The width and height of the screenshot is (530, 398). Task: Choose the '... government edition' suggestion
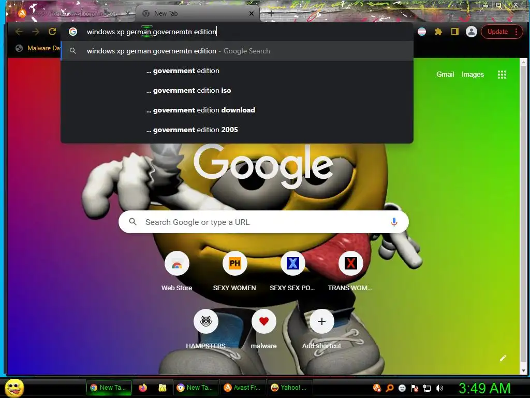tap(237, 70)
